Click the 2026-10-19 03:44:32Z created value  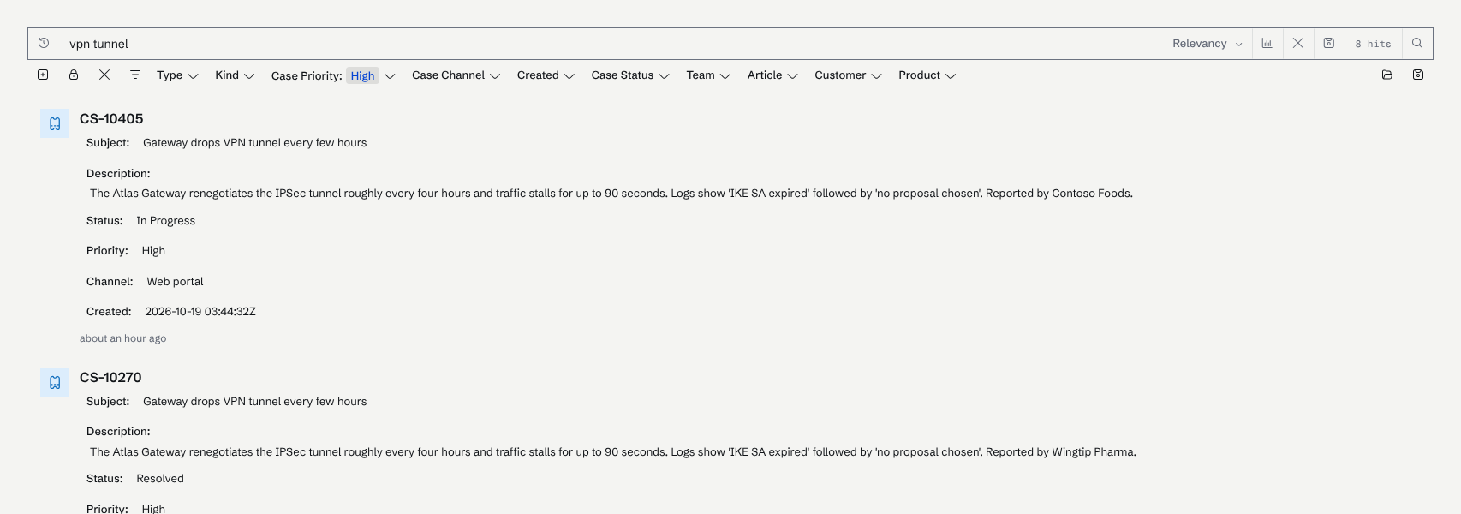(x=200, y=312)
